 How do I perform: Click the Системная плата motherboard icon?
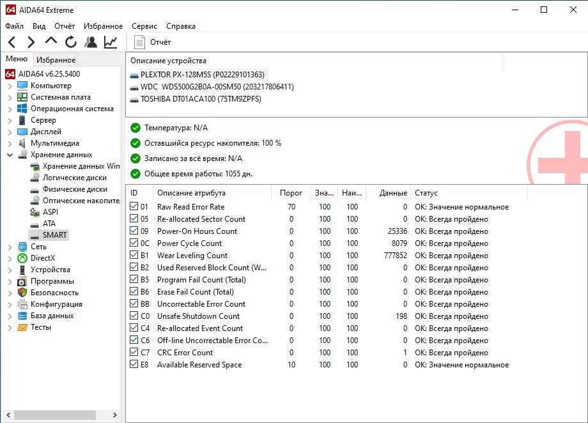pos(22,97)
